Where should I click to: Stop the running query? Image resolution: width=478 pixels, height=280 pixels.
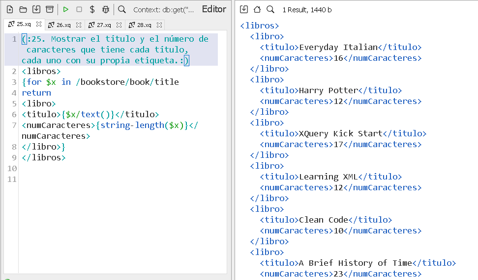point(79,9)
